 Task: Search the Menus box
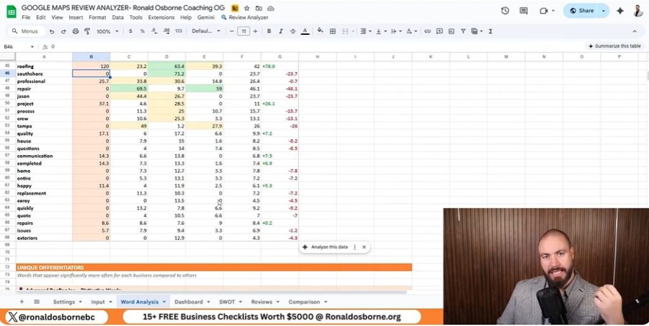(x=25, y=32)
